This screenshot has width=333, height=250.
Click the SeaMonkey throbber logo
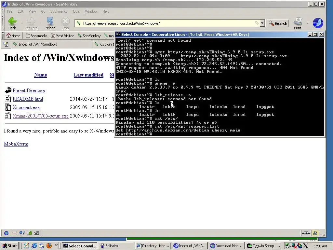(318, 23)
